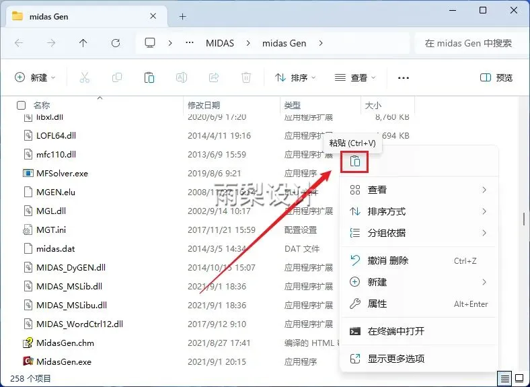
Task: Open a new tab with the plus button
Action: point(182,17)
